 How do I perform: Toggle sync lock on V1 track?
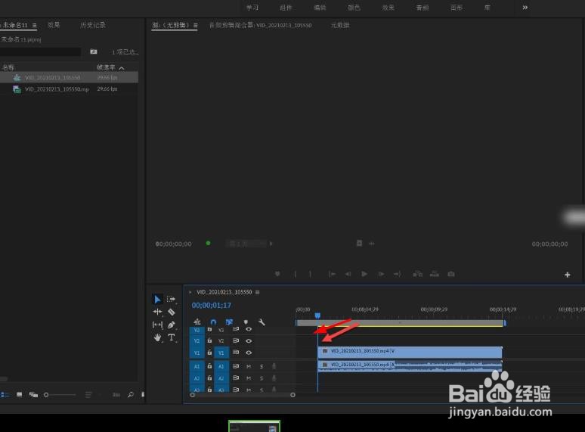(x=236, y=352)
